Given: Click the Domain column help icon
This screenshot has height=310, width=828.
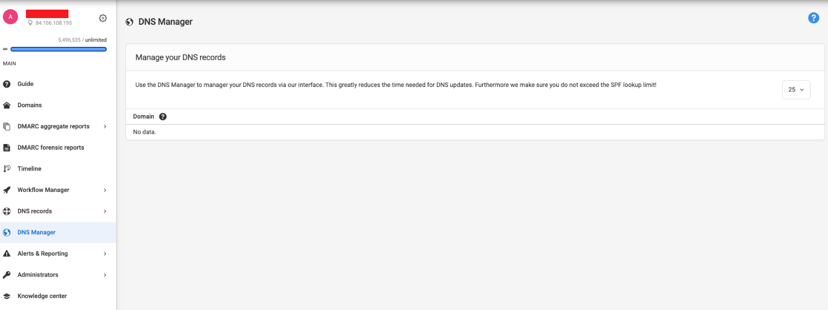Looking at the screenshot, I should 163,117.
